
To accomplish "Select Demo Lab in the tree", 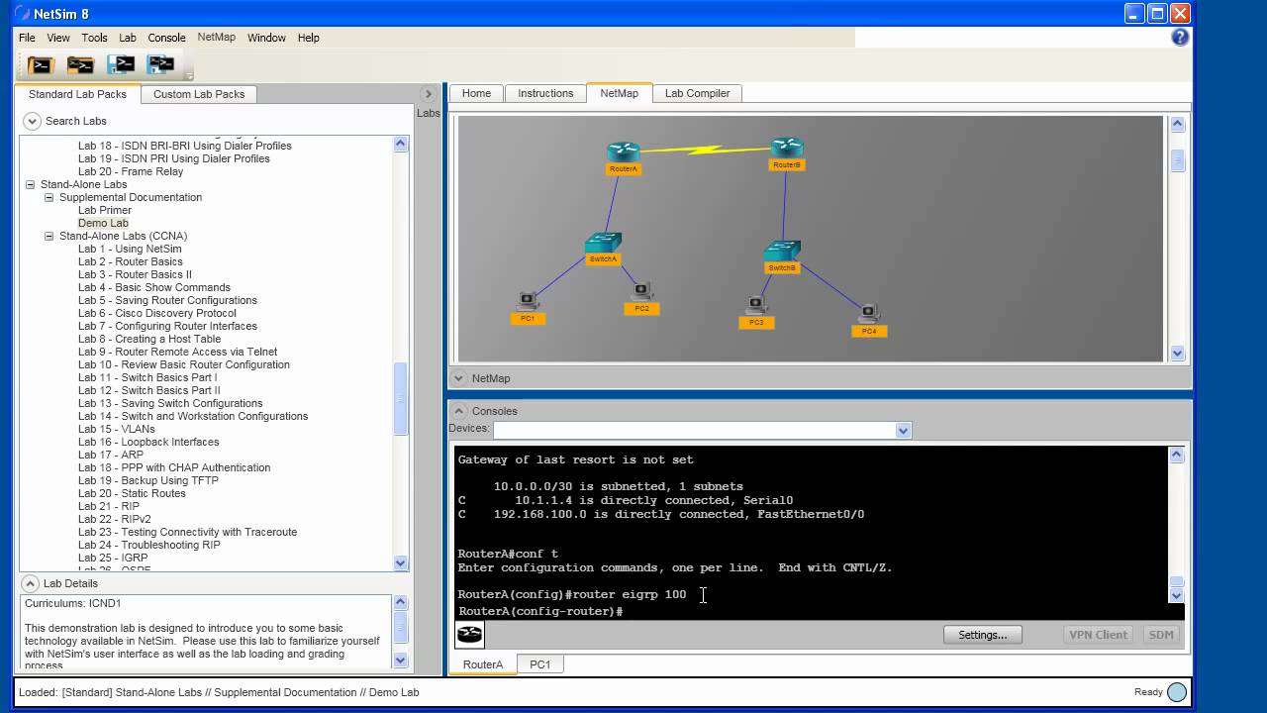I will 103,223.
